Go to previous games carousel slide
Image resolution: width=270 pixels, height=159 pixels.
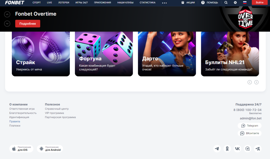(x=249, y=82)
